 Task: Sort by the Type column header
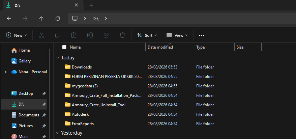coord(200,47)
